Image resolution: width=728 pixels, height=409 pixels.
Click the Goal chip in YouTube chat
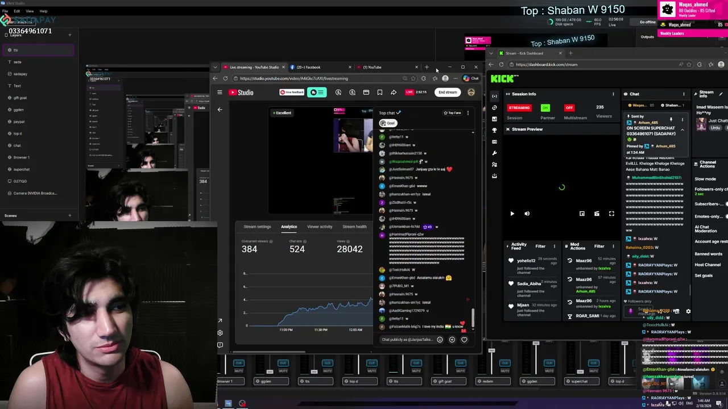[388, 123]
